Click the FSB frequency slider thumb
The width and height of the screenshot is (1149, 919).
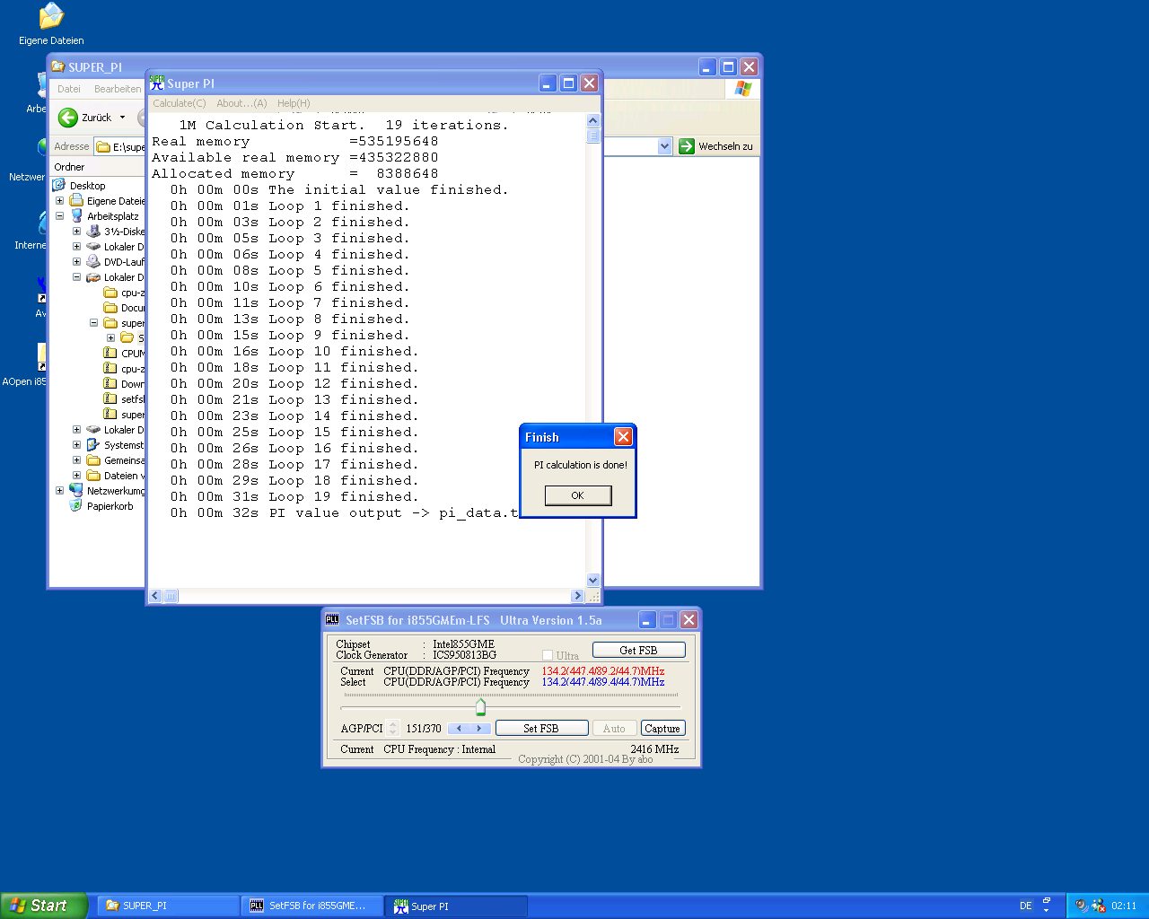point(480,707)
